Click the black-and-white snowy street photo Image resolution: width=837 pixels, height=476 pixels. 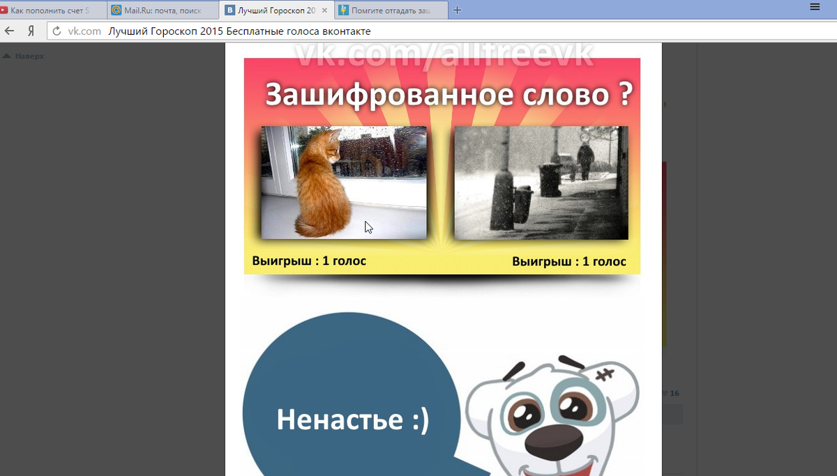541,183
